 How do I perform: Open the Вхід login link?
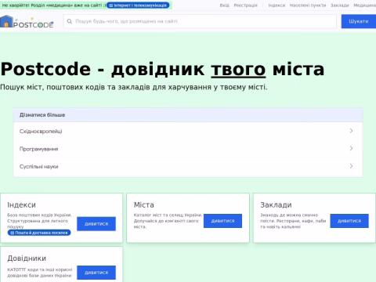pos(224,5)
